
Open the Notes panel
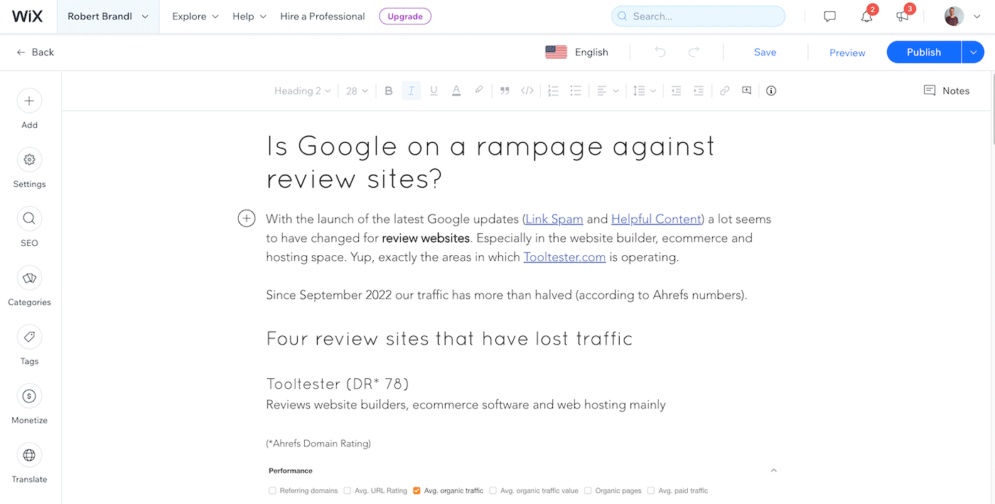pyautogui.click(x=946, y=90)
